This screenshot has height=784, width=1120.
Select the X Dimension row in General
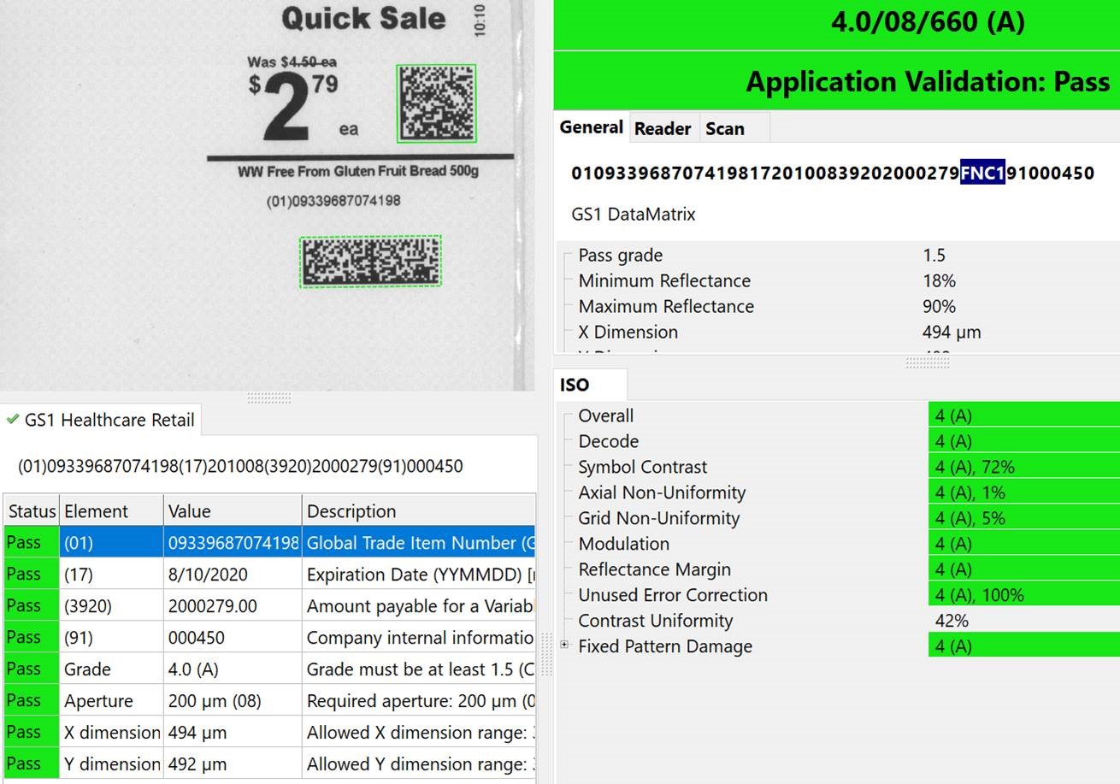(838, 332)
